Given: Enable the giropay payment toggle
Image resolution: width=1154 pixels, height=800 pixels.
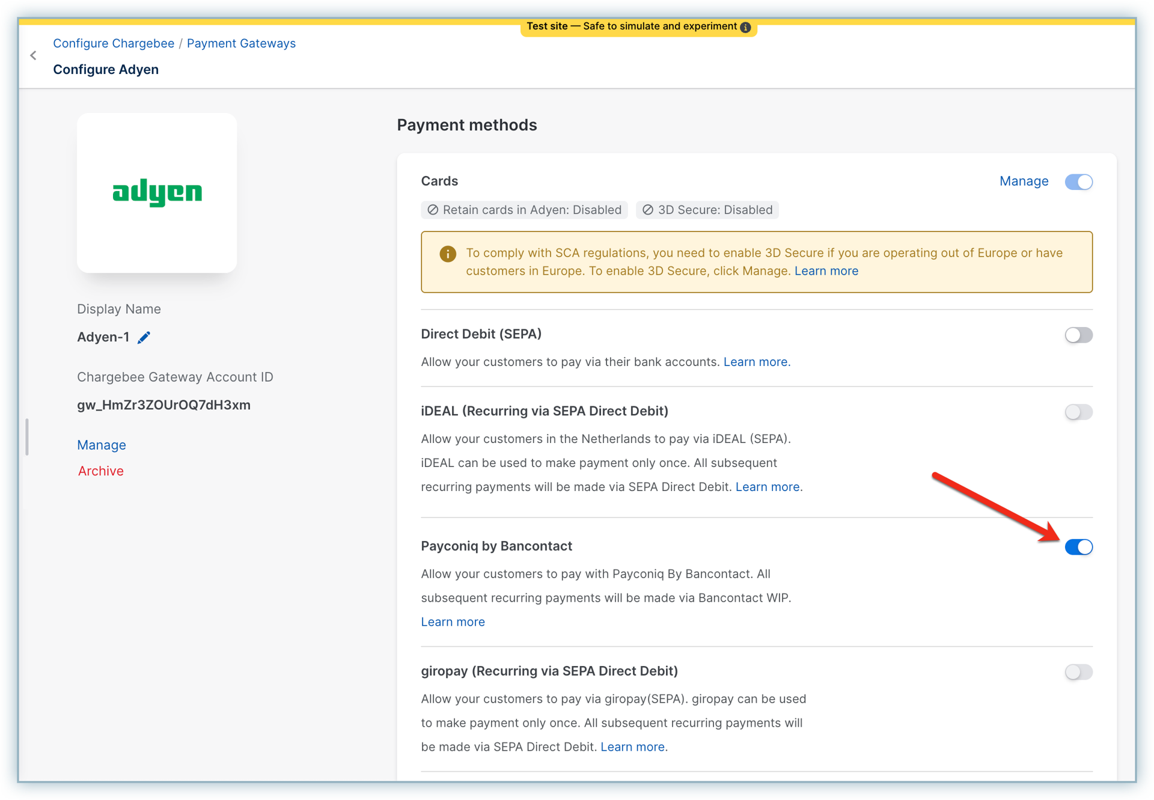Looking at the screenshot, I should tap(1078, 672).
